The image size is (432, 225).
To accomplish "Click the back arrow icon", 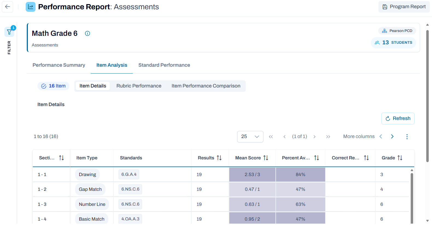I will pos(8,7).
